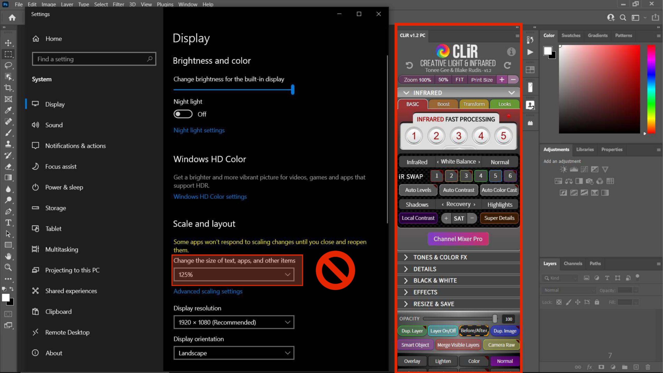Viewport: 663px width, 373px height.
Task: Open the CLiR info icon
Action: [511, 52]
